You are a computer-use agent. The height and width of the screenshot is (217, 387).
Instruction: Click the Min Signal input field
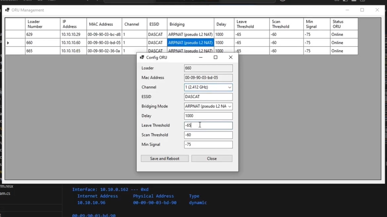click(x=208, y=145)
